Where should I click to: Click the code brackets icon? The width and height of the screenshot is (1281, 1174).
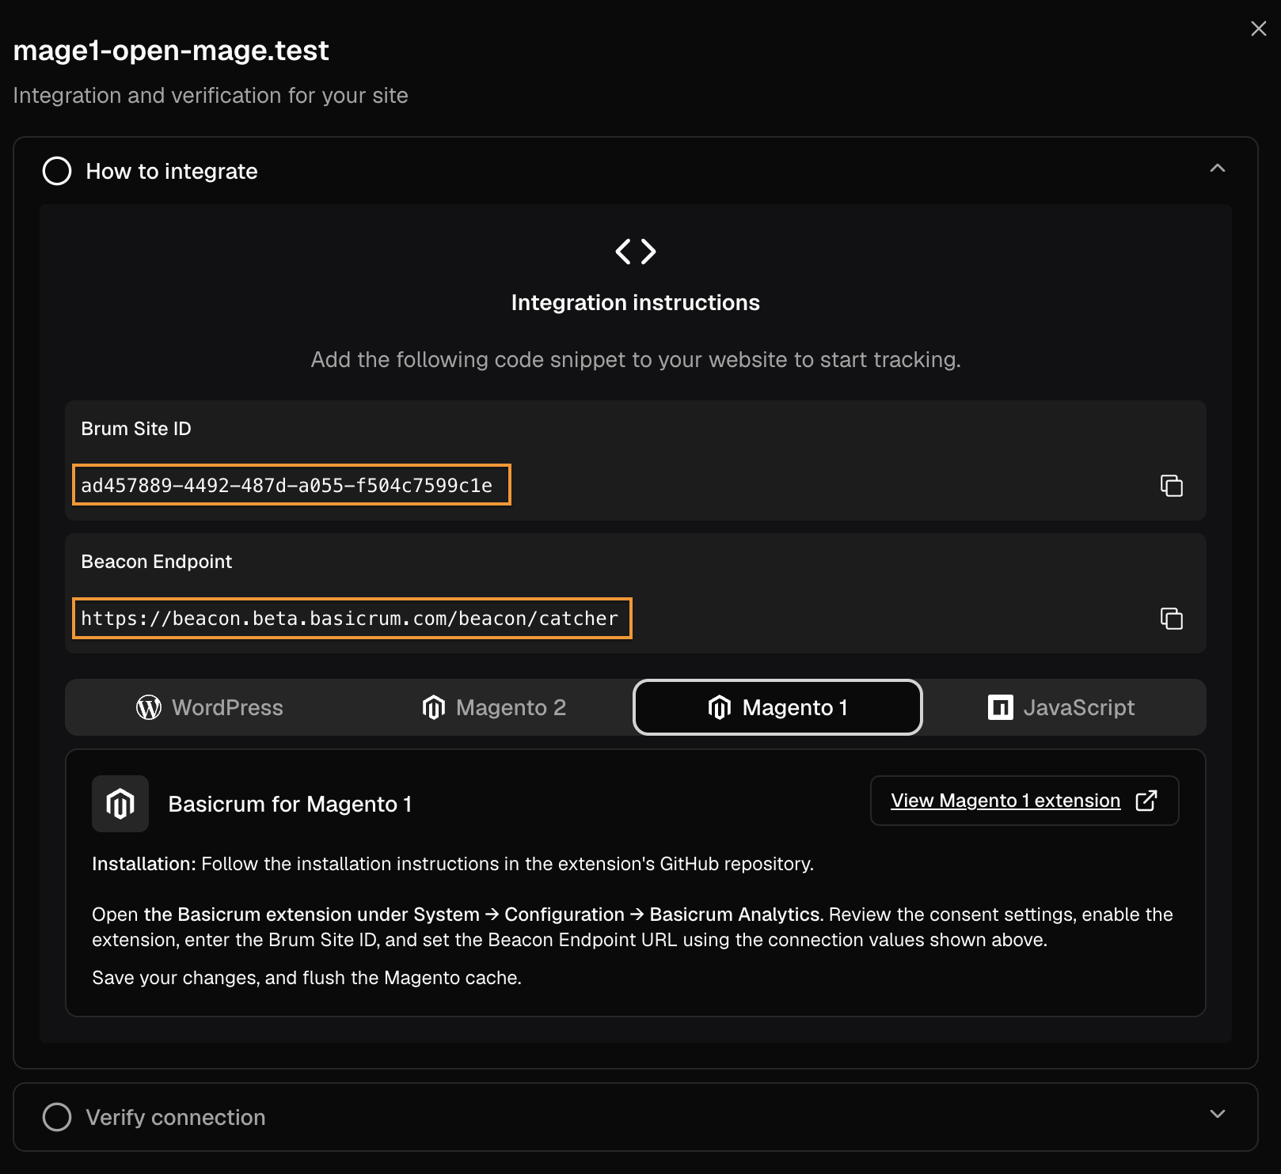pos(636,252)
